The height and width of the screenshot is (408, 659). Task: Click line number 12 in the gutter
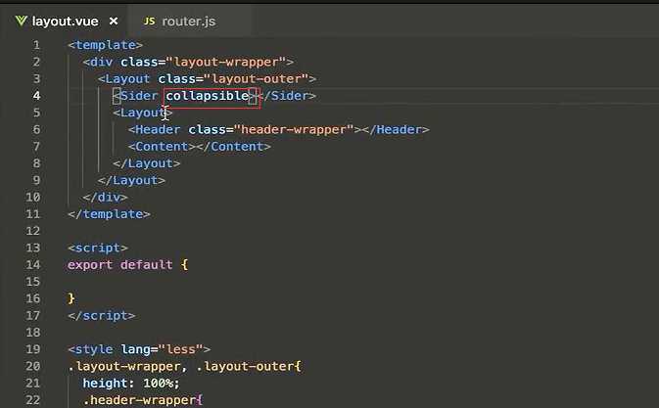pyautogui.click(x=32, y=231)
